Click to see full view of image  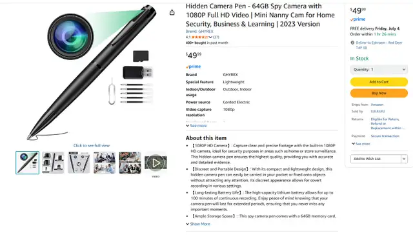(x=92, y=145)
